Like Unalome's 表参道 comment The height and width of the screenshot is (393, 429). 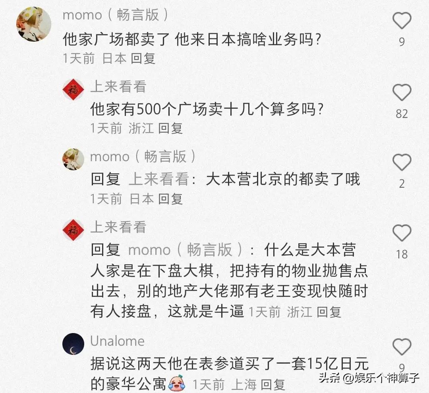(402, 347)
